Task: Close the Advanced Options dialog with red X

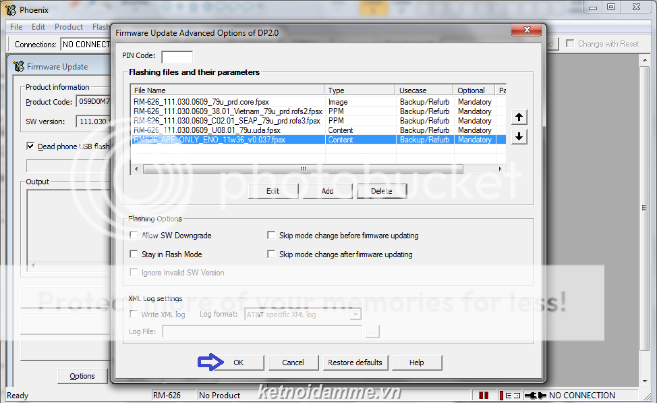Action: pos(527,30)
